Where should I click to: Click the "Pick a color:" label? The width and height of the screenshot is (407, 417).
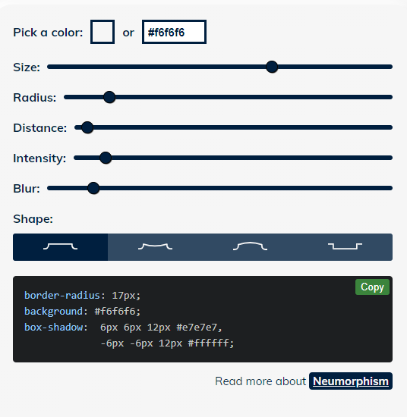click(48, 33)
